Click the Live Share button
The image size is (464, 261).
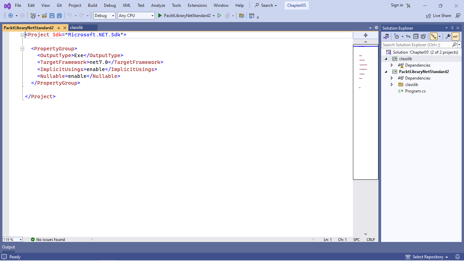coord(439,16)
